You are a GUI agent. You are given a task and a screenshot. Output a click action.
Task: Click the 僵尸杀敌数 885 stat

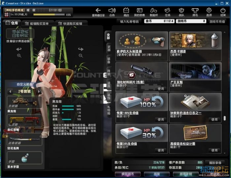pyautogui.click(x=185, y=163)
